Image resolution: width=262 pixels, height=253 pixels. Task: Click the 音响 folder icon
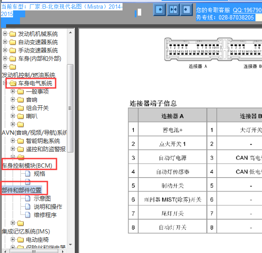point(20,100)
